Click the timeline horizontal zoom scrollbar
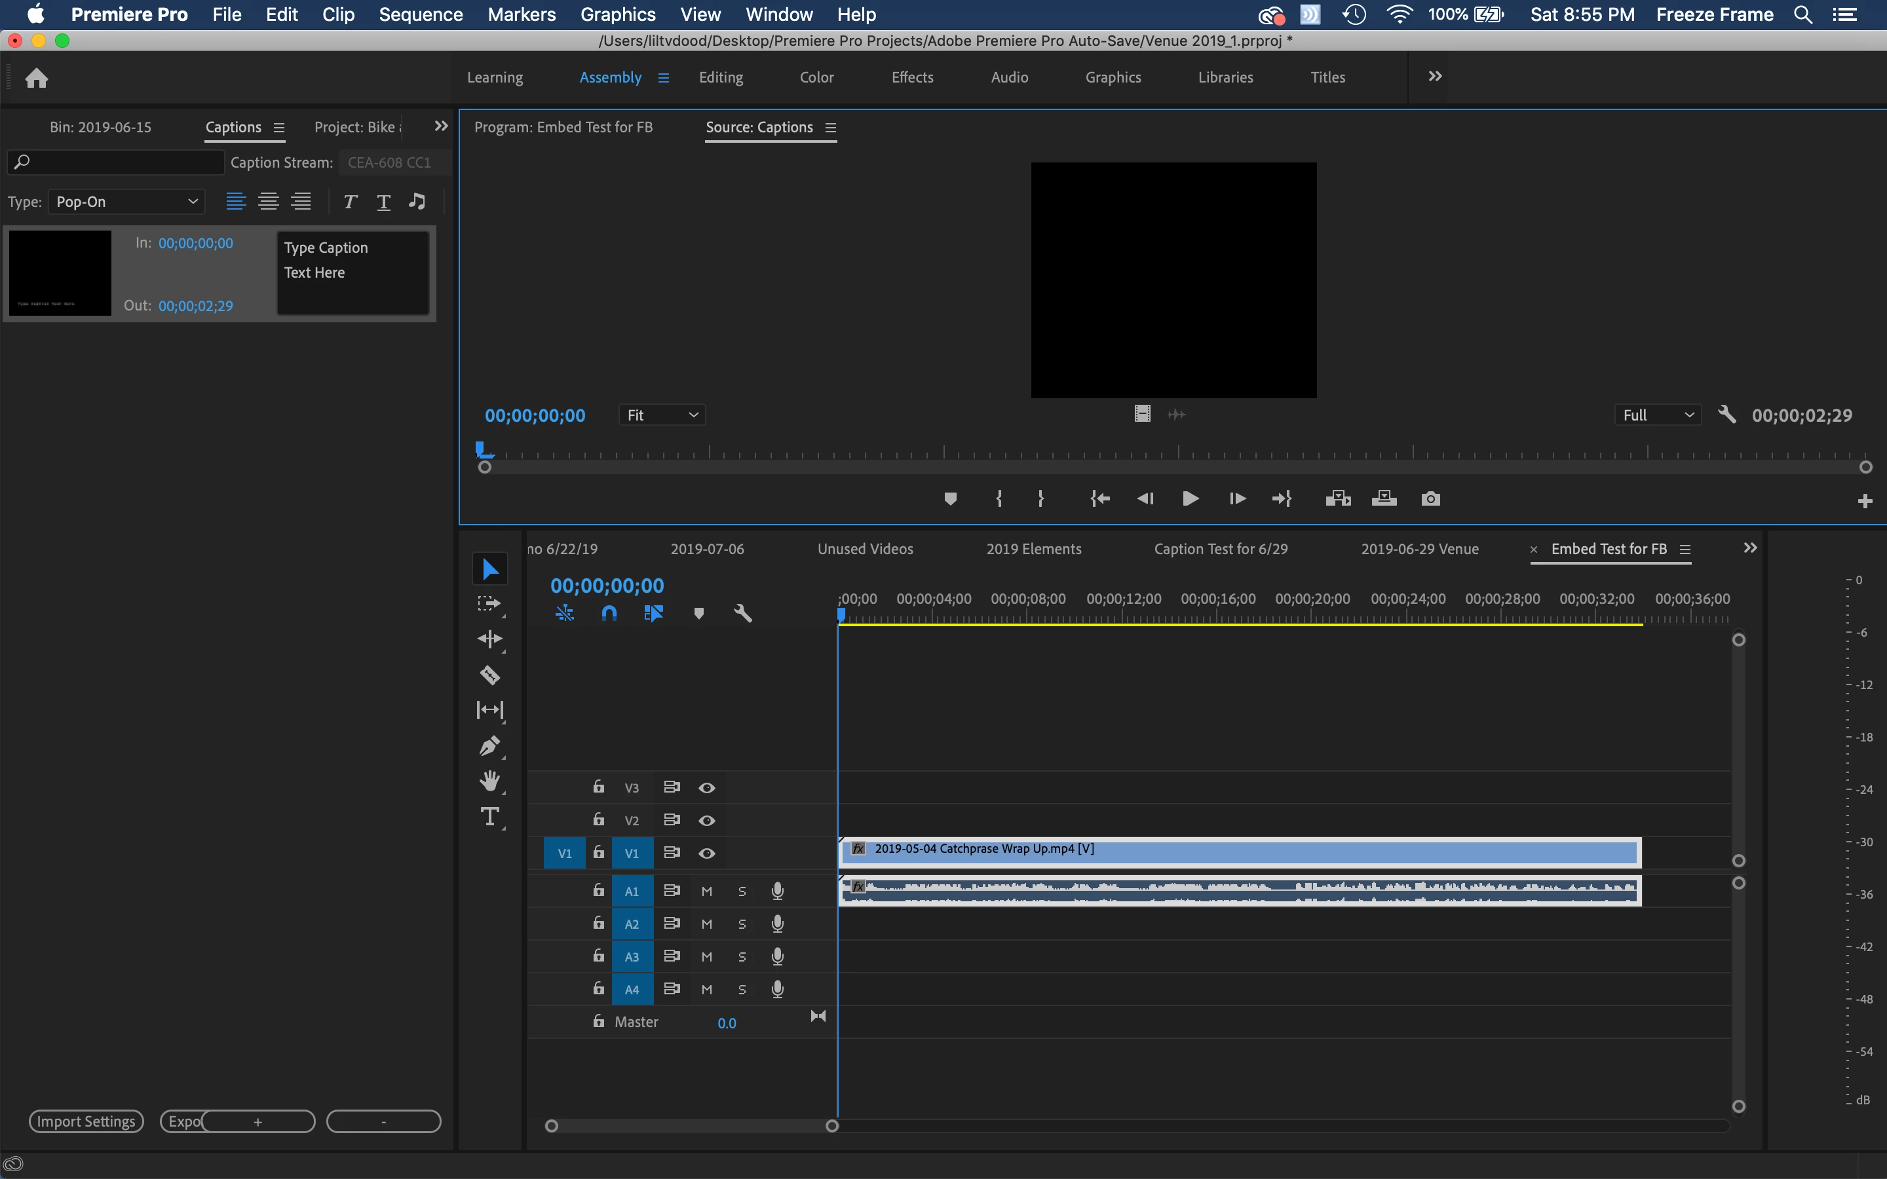 tap(691, 1126)
